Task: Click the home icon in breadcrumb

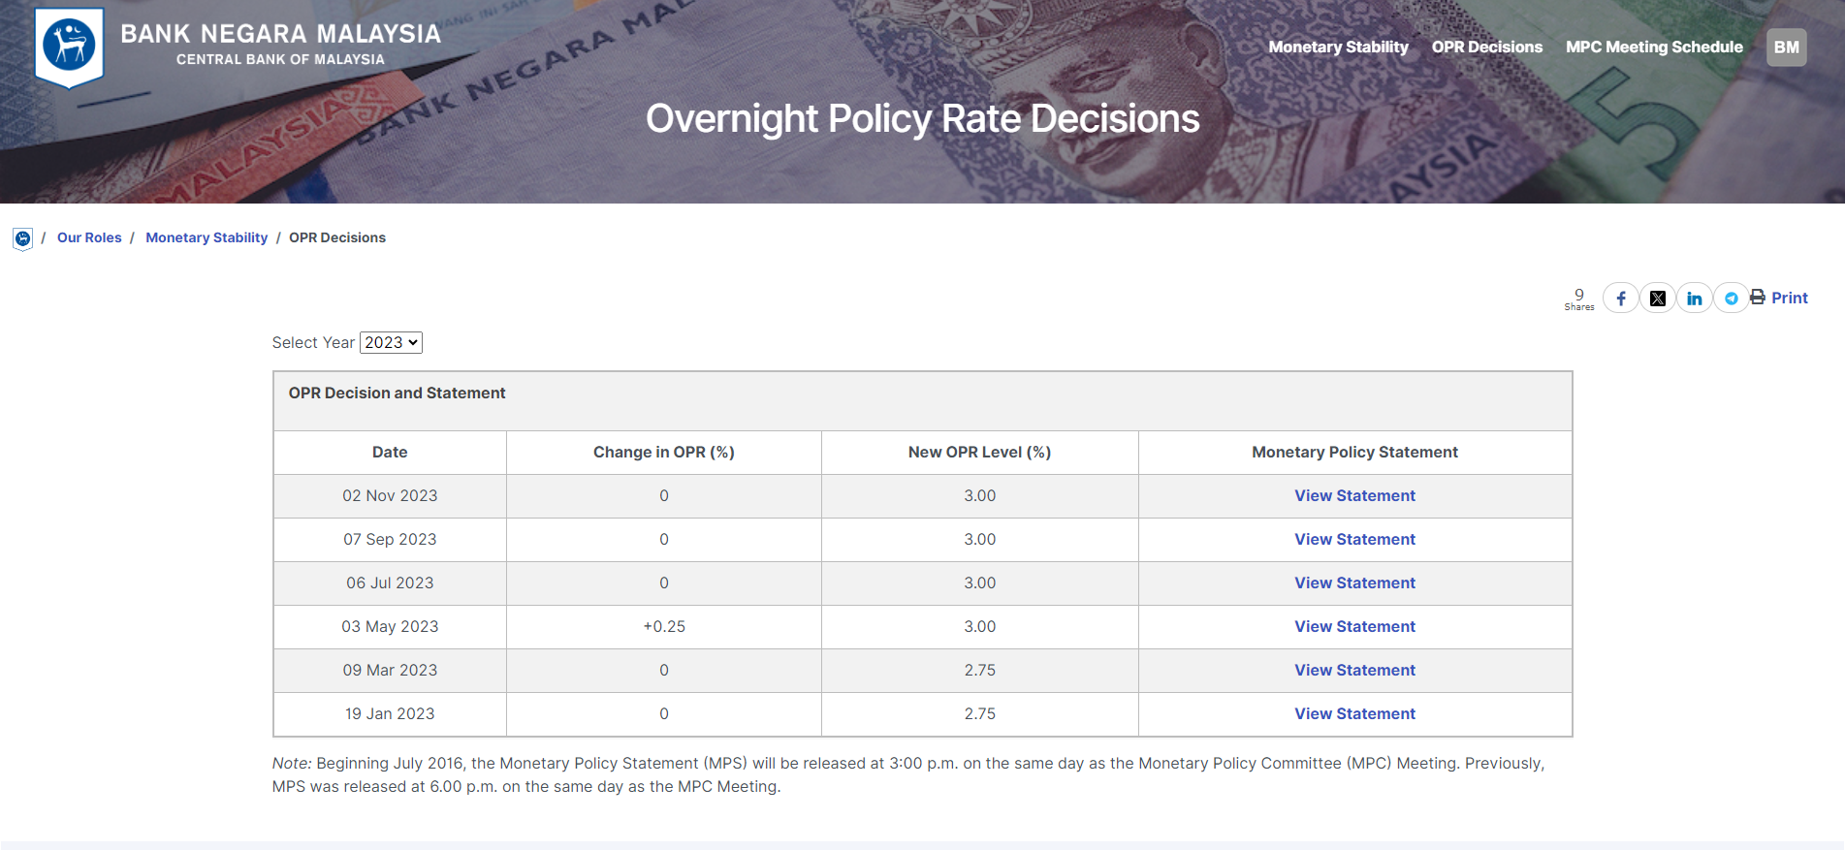Action: tap(22, 238)
